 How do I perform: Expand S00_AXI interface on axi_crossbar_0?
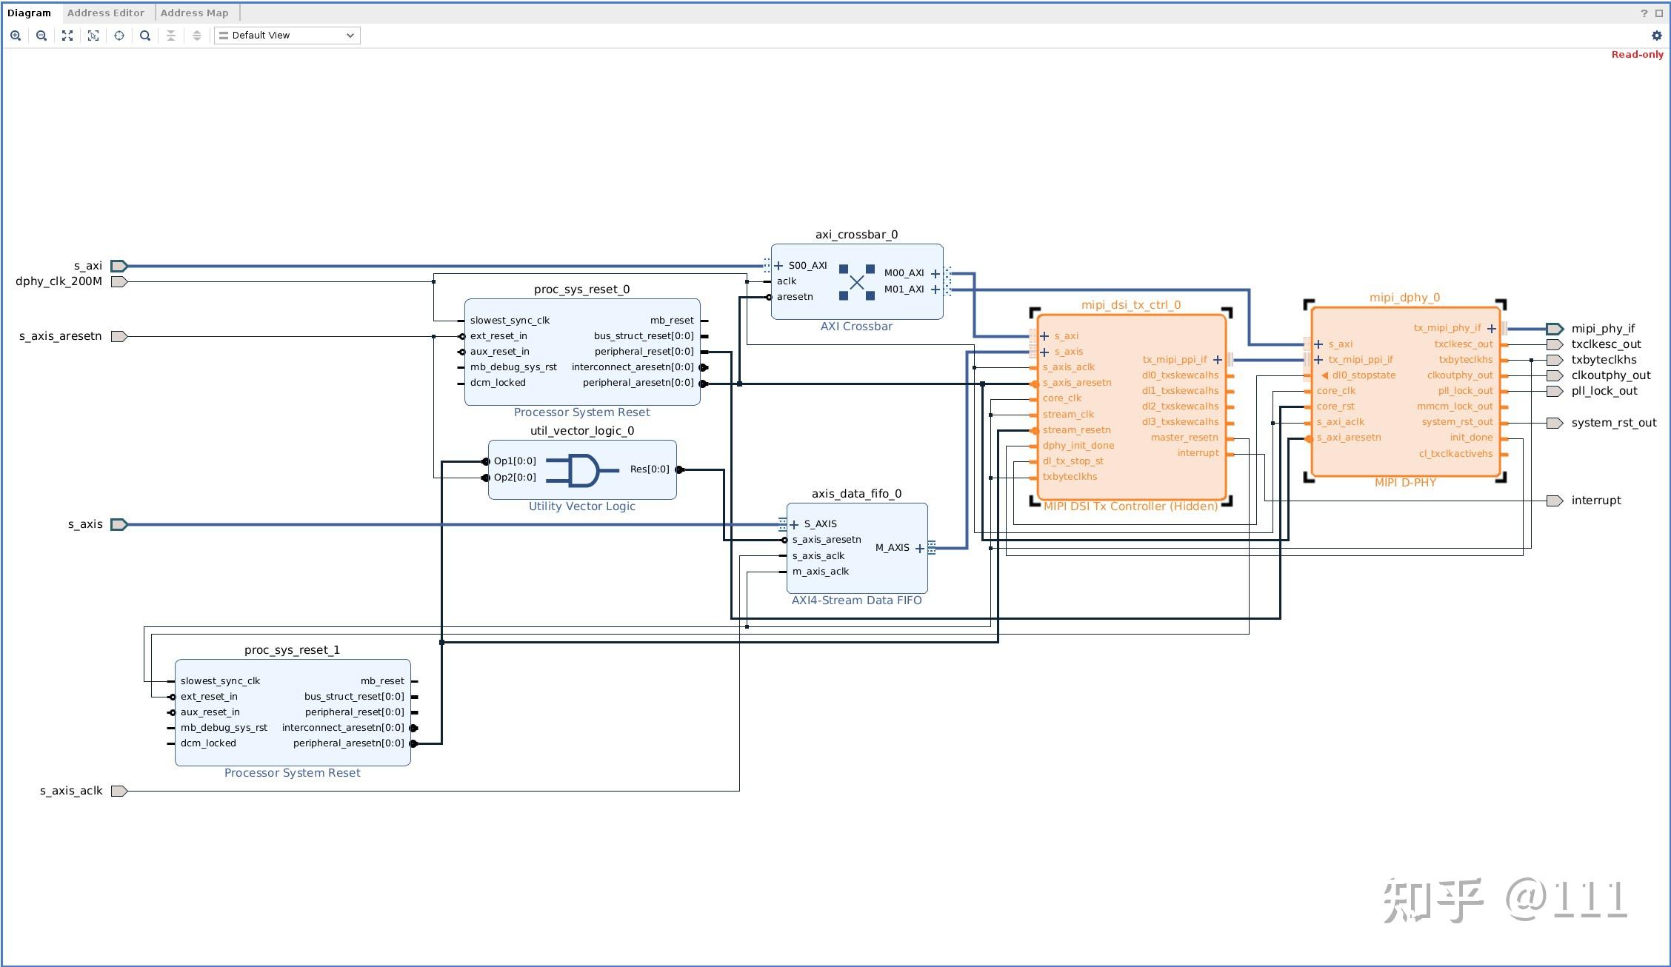click(x=778, y=266)
